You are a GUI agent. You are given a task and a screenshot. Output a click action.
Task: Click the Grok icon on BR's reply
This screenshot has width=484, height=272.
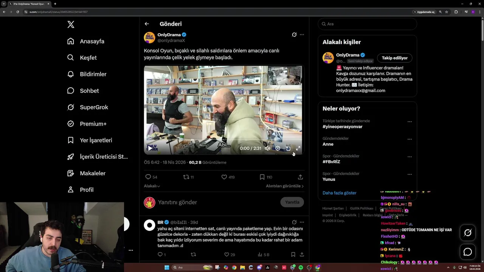(x=294, y=222)
